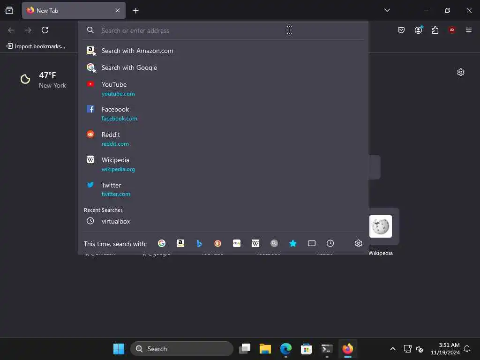Image resolution: width=480 pixels, height=360 pixels.
Task: Launch Microsoft Edge from taskbar
Action: point(286,349)
